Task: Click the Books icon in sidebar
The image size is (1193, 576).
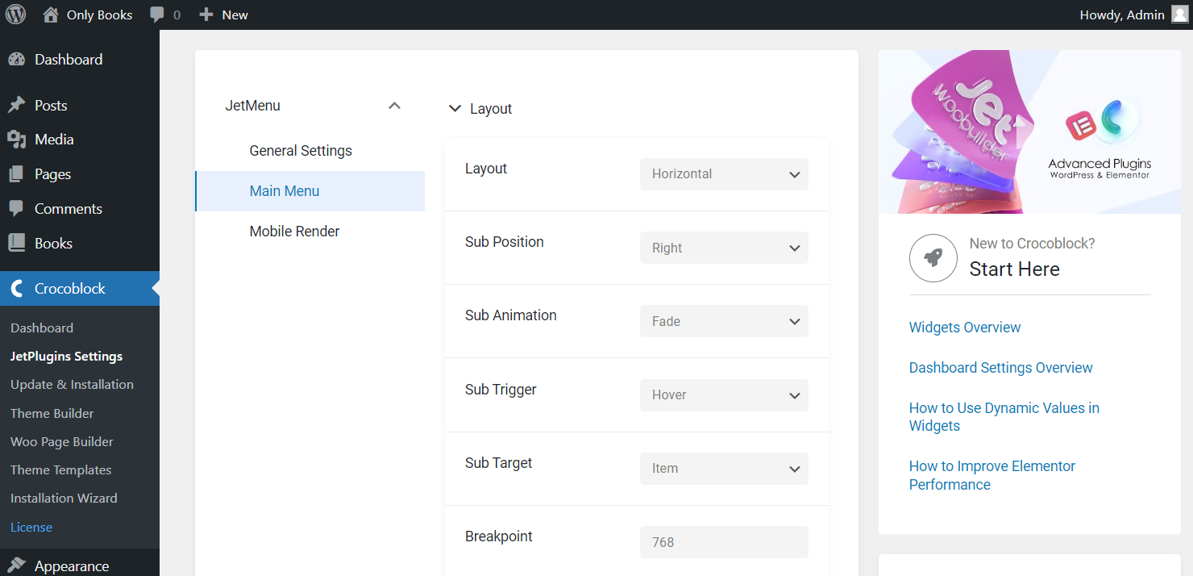Action: (16, 244)
